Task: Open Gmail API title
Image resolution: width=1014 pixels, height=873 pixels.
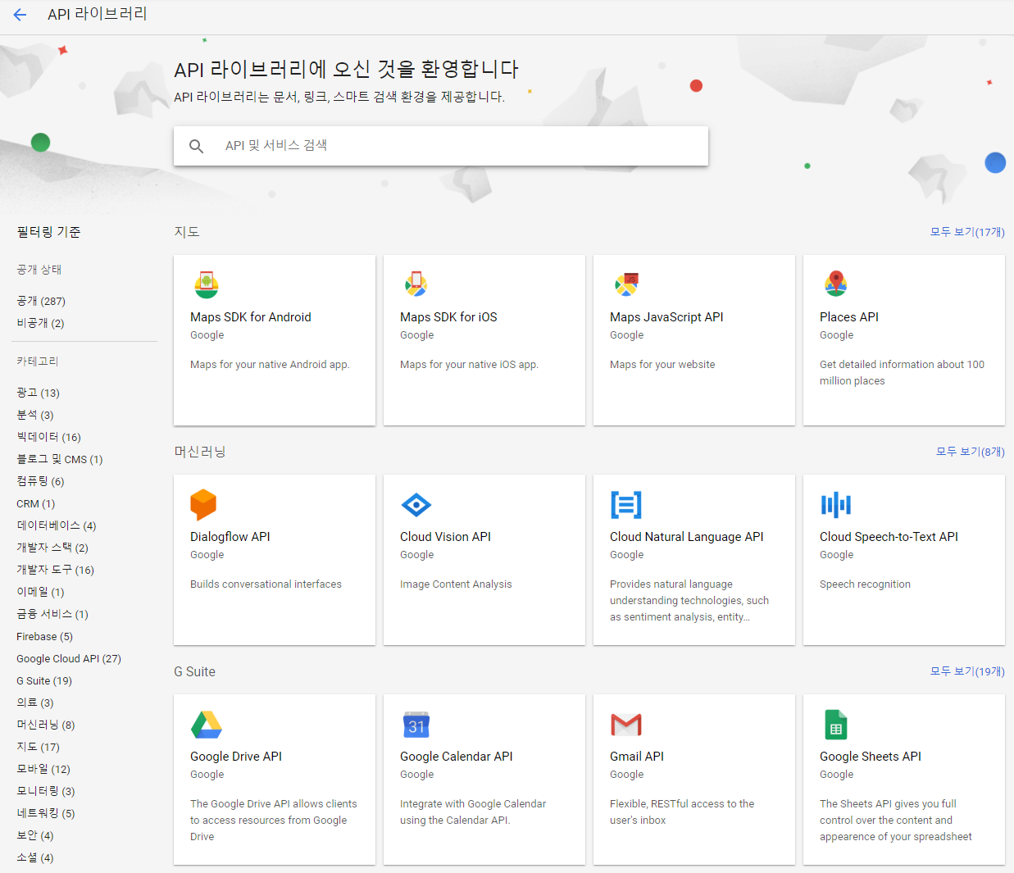Action: coord(637,757)
